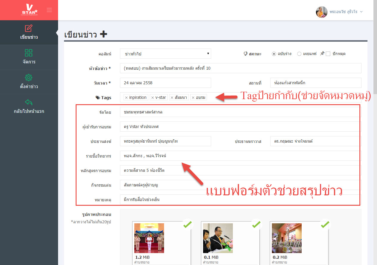Image resolution: width=377 pixels, height=265 pixels.
Task: Select the ฉบับร่าง draft radio button
Action: [274, 54]
